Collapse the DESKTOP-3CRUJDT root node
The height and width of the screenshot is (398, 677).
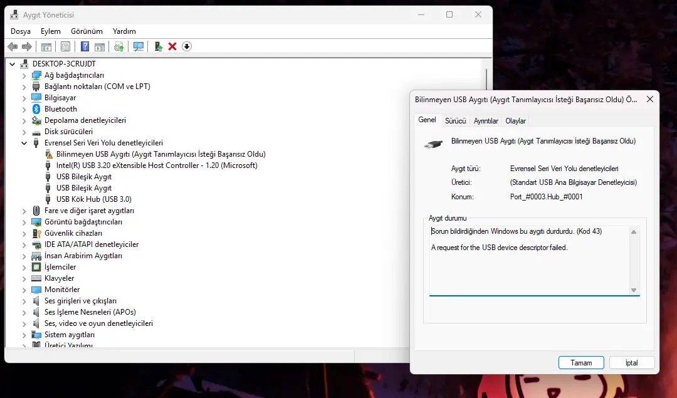(x=12, y=64)
